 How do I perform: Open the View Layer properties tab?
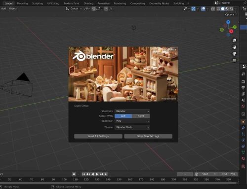(x=244, y=94)
